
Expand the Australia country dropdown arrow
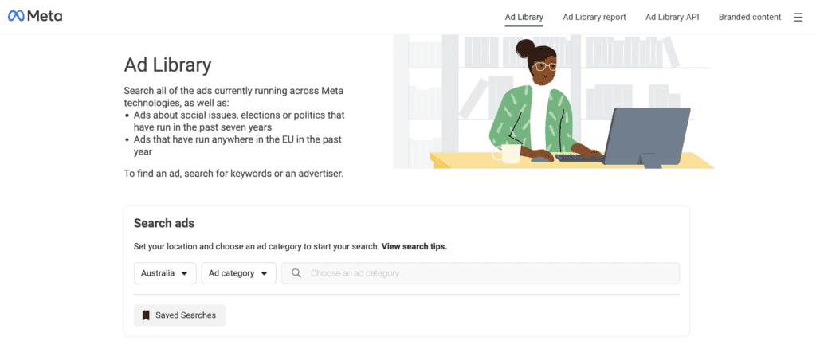(x=184, y=273)
